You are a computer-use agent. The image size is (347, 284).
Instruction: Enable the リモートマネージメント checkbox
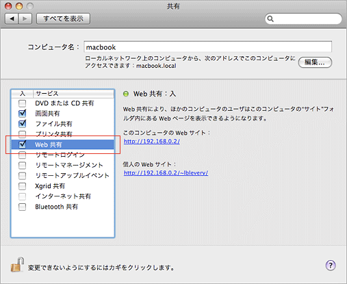[x=22, y=165]
